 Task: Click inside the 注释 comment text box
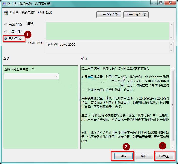[x=107, y=31]
